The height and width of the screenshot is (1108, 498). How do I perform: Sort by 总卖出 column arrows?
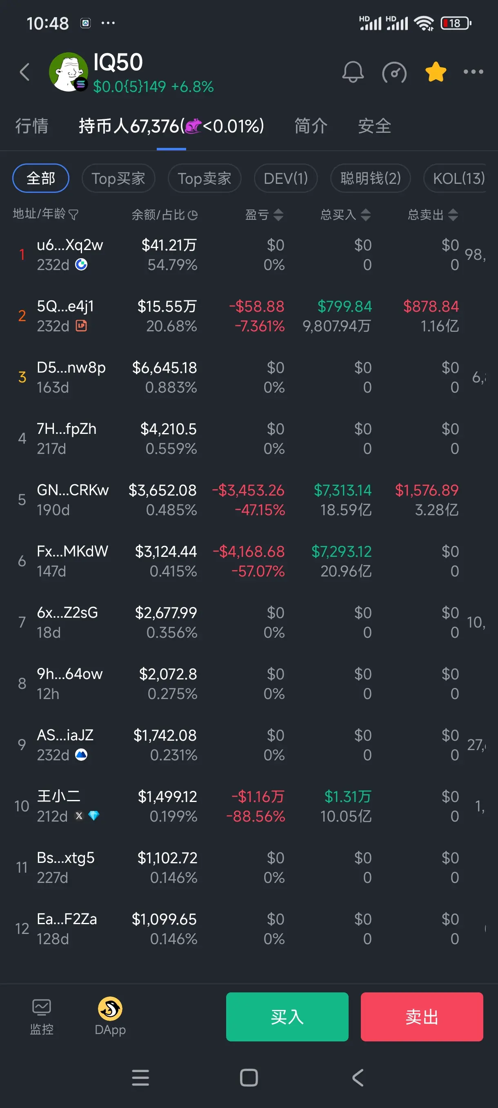tap(453, 214)
